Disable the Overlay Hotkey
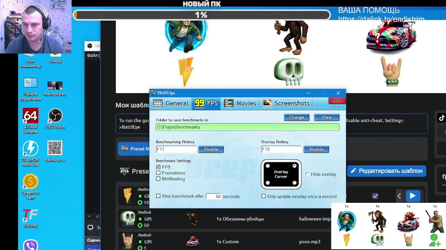Image resolution: width=446 pixels, height=250 pixels. (x=316, y=149)
